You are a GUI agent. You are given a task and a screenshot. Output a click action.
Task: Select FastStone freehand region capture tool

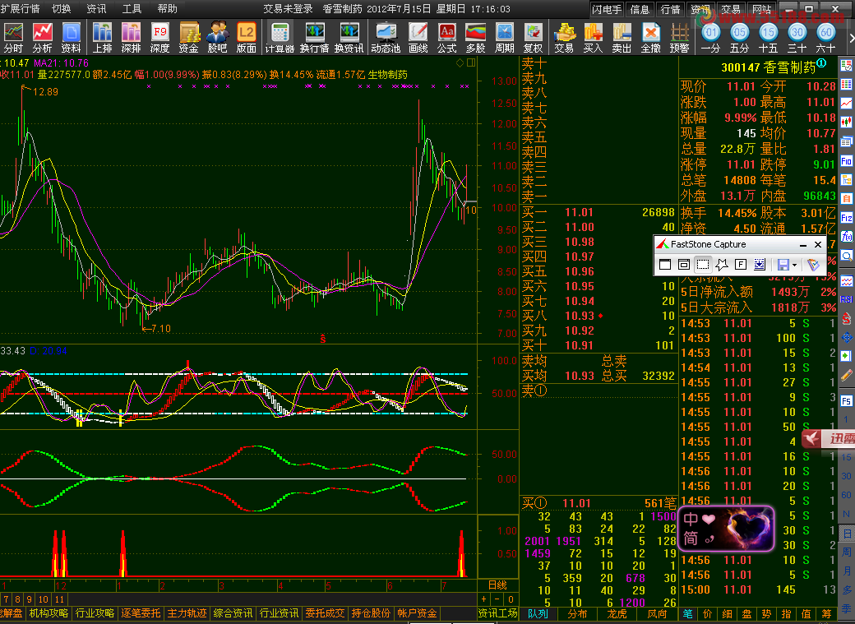(722, 265)
